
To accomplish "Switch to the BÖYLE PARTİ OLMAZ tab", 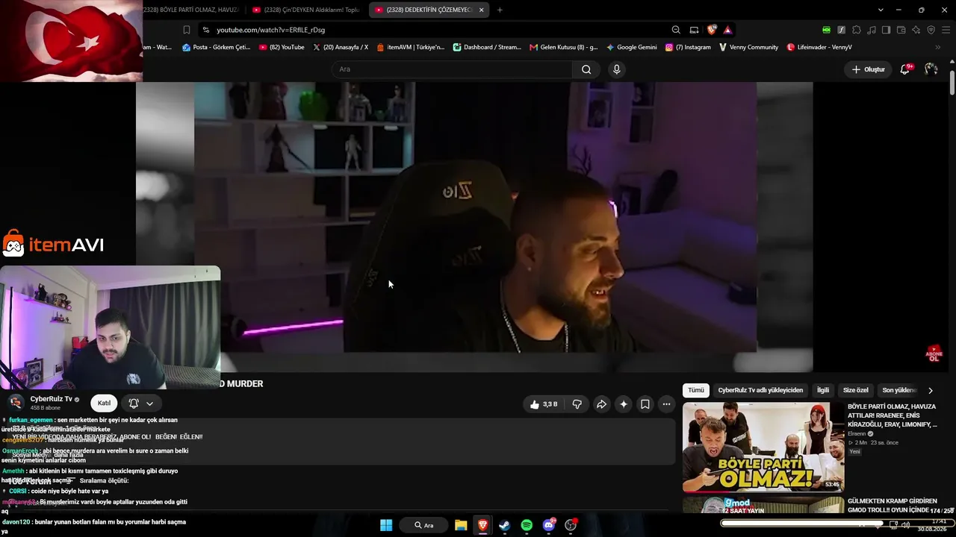I will pos(190,10).
